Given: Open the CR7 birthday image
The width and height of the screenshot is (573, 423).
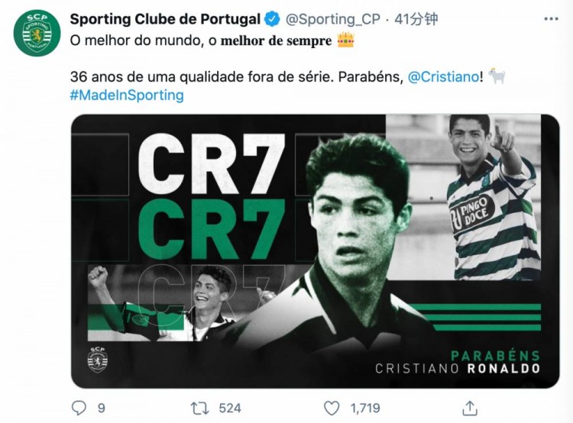Looking at the screenshot, I should 315,251.
